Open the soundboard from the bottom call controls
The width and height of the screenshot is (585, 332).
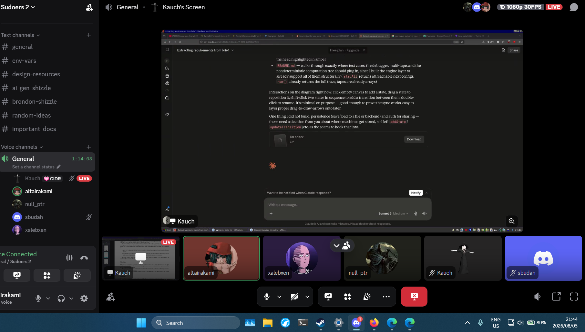coord(367,297)
